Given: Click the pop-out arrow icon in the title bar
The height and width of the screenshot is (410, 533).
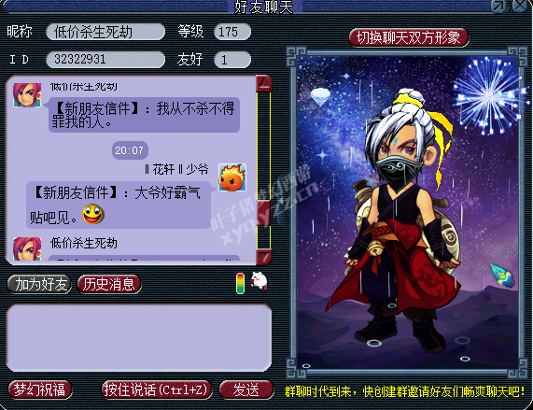Looking at the screenshot, I should [x=498, y=6].
